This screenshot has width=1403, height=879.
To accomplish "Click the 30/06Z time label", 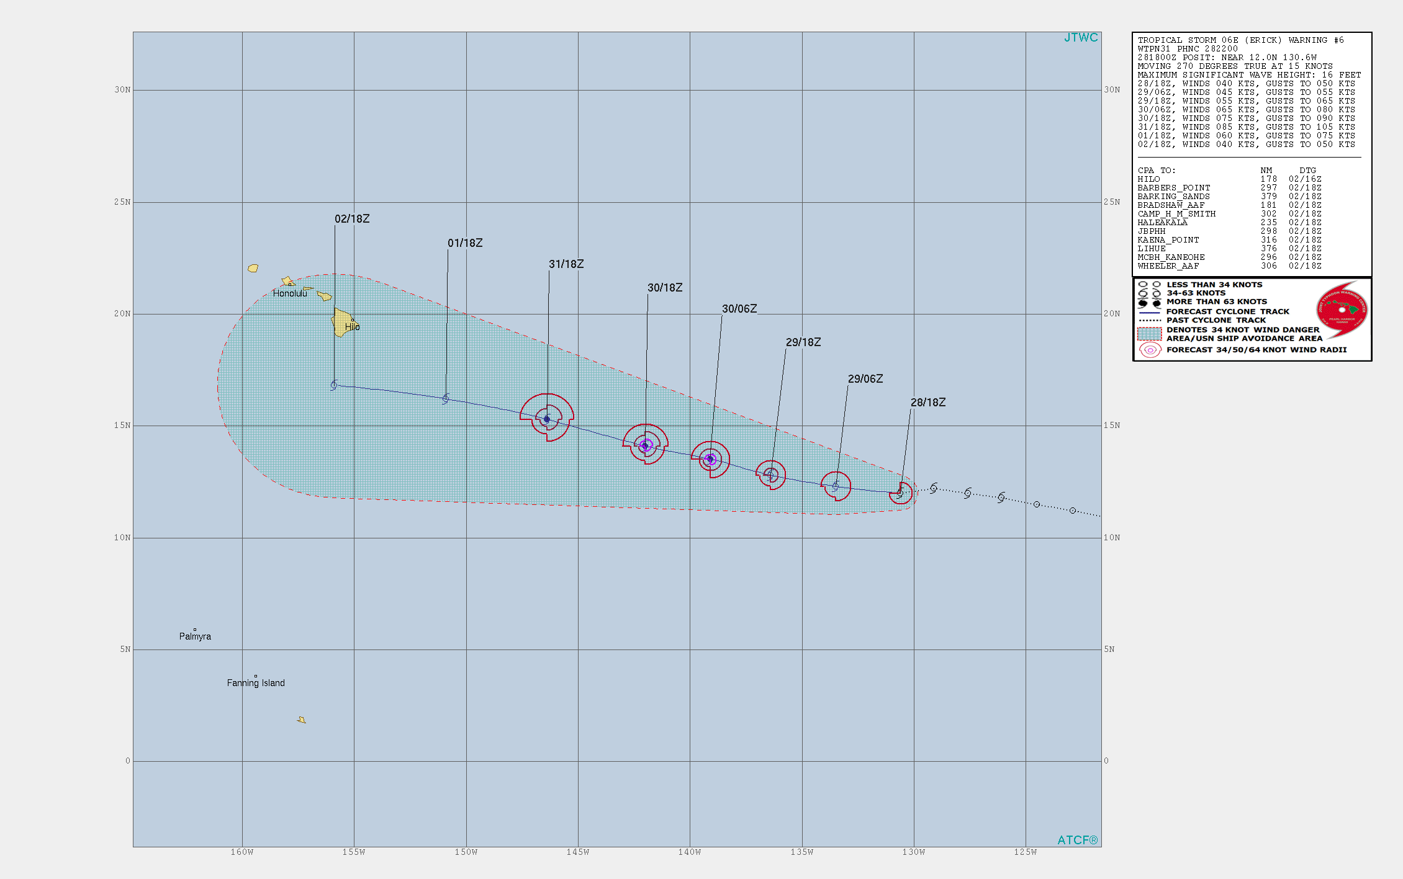I will [739, 309].
